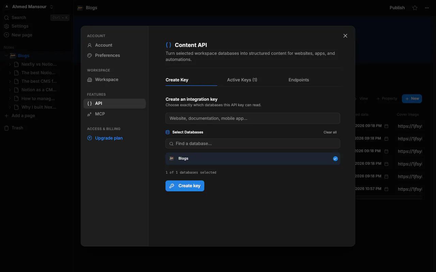The image size is (436, 272).
Task: Click the Search magnifier icon in the sidebar
Action: tap(6, 18)
